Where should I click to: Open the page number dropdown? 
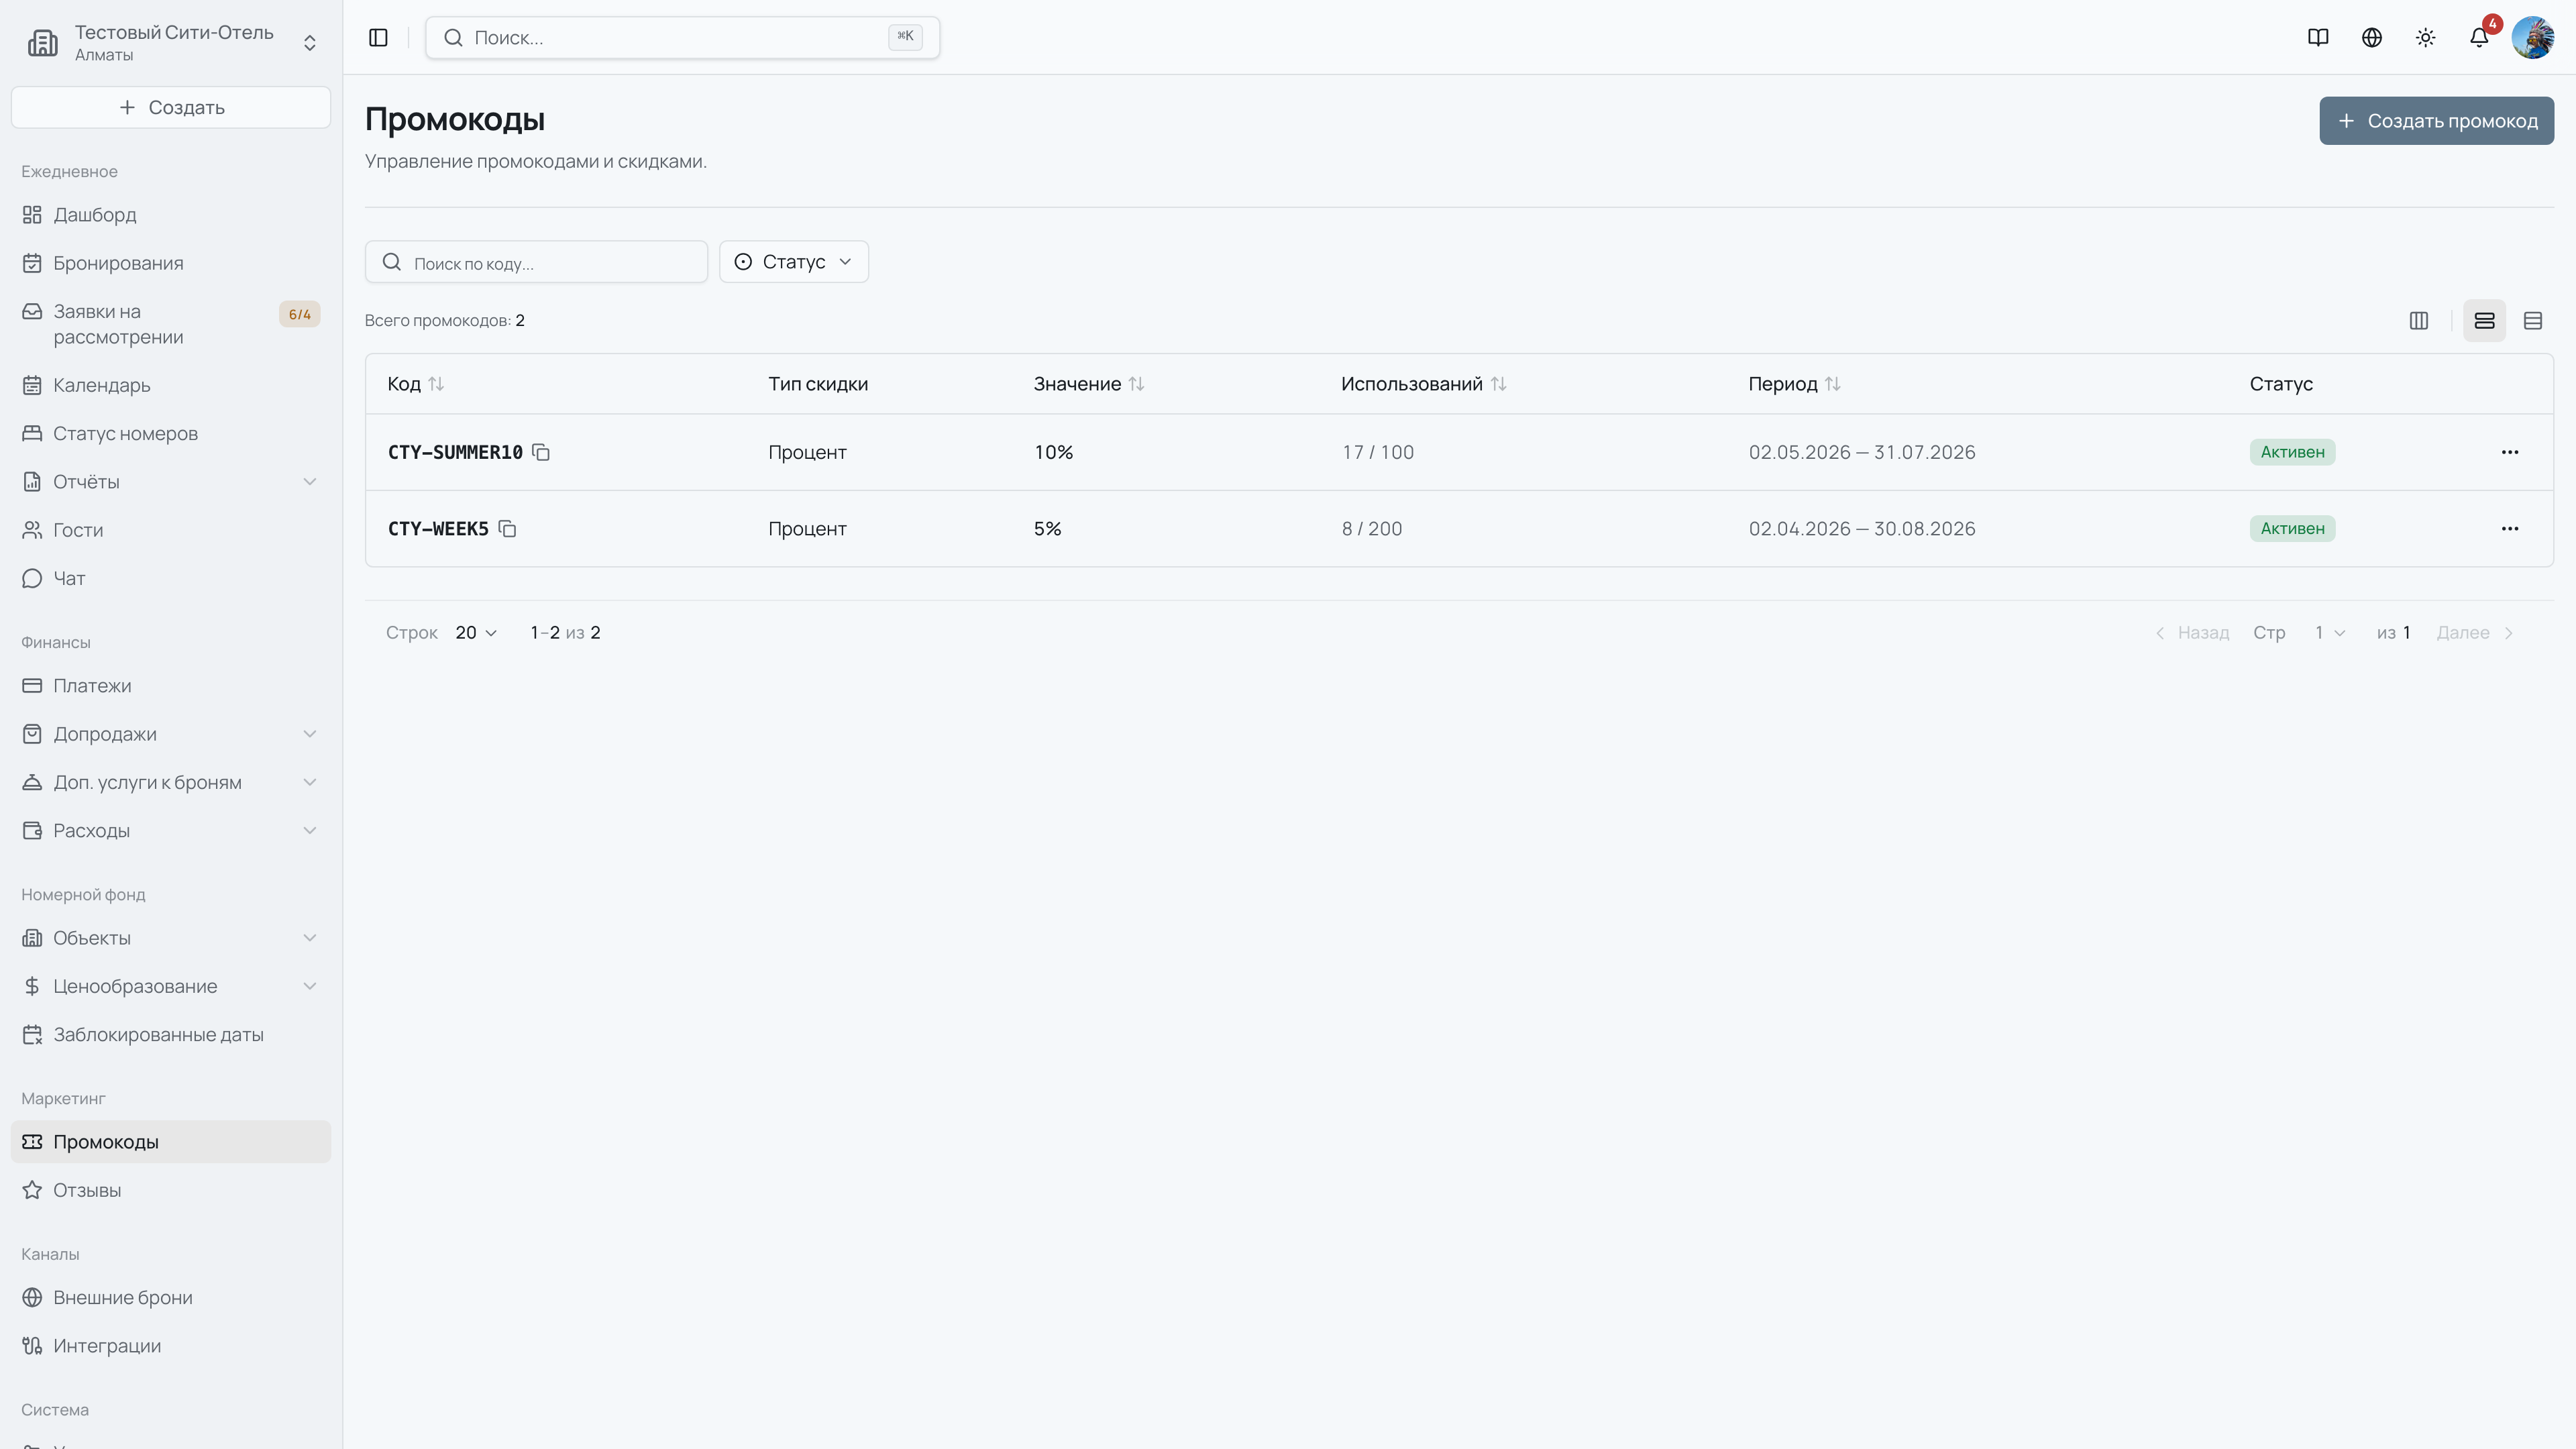point(2330,632)
